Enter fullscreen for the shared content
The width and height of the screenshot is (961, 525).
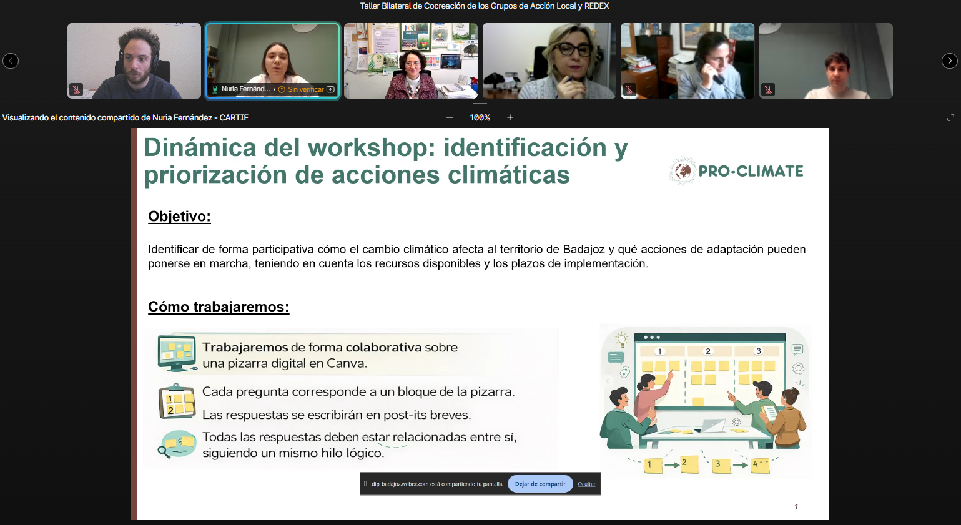pos(950,118)
